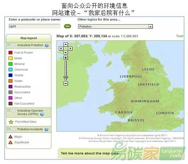Zoom in using the plus button
The height and width of the screenshot is (164, 188).
66,58
